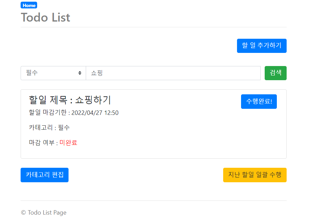This screenshot has height=222, width=316.
Task: Click the yellow 지난 할일 일괄 수행 button
Action: (x=255, y=175)
